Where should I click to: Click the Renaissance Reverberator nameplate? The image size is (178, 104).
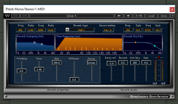[x=149, y=96]
